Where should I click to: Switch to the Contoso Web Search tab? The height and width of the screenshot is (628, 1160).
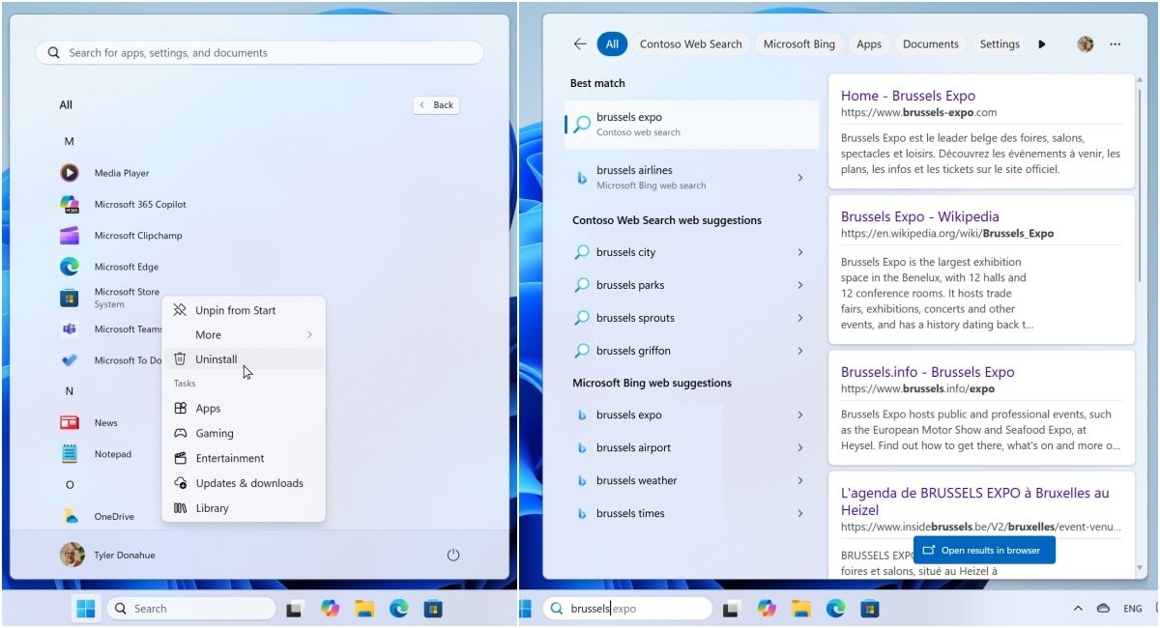690,43
